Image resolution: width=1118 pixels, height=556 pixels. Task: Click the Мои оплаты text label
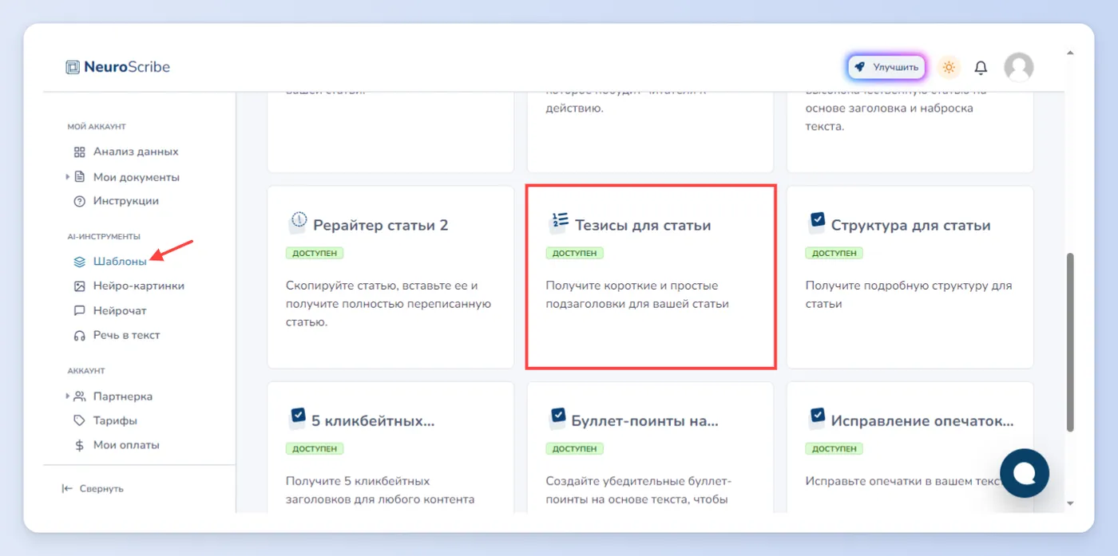click(126, 445)
